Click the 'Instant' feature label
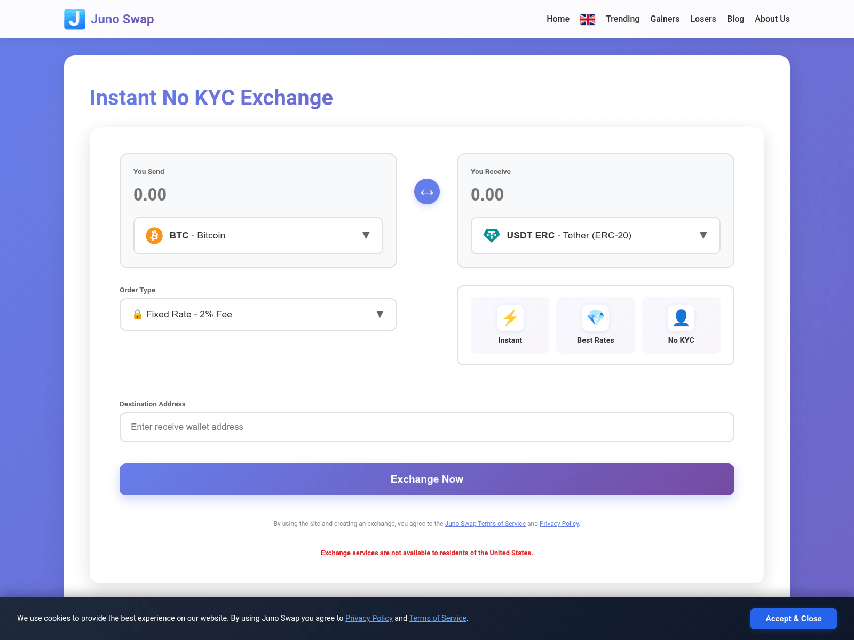The height and width of the screenshot is (640, 854). pos(510,340)
